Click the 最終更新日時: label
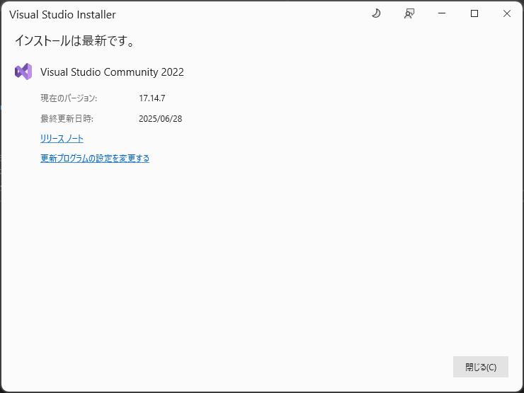Screen dimensions: 524x393 pos(67,119)
